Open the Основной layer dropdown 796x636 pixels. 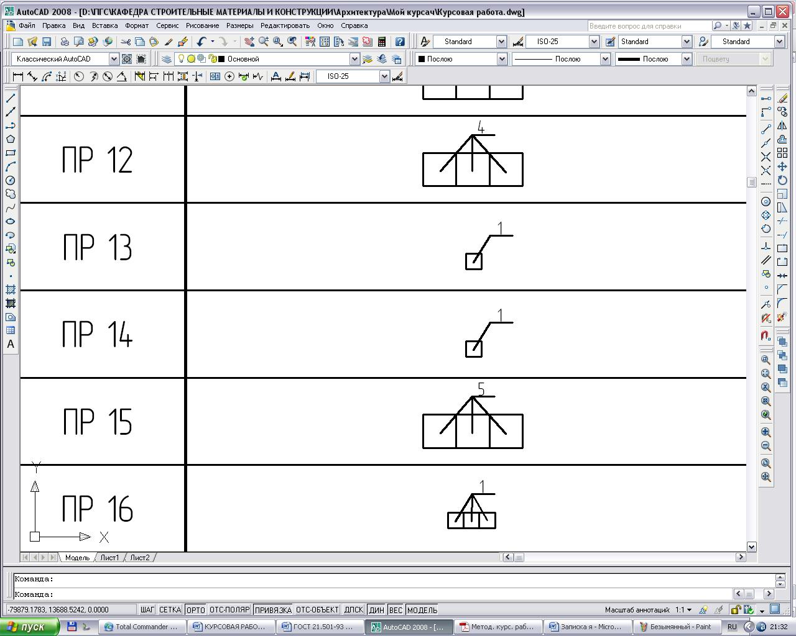click(354, 59)
